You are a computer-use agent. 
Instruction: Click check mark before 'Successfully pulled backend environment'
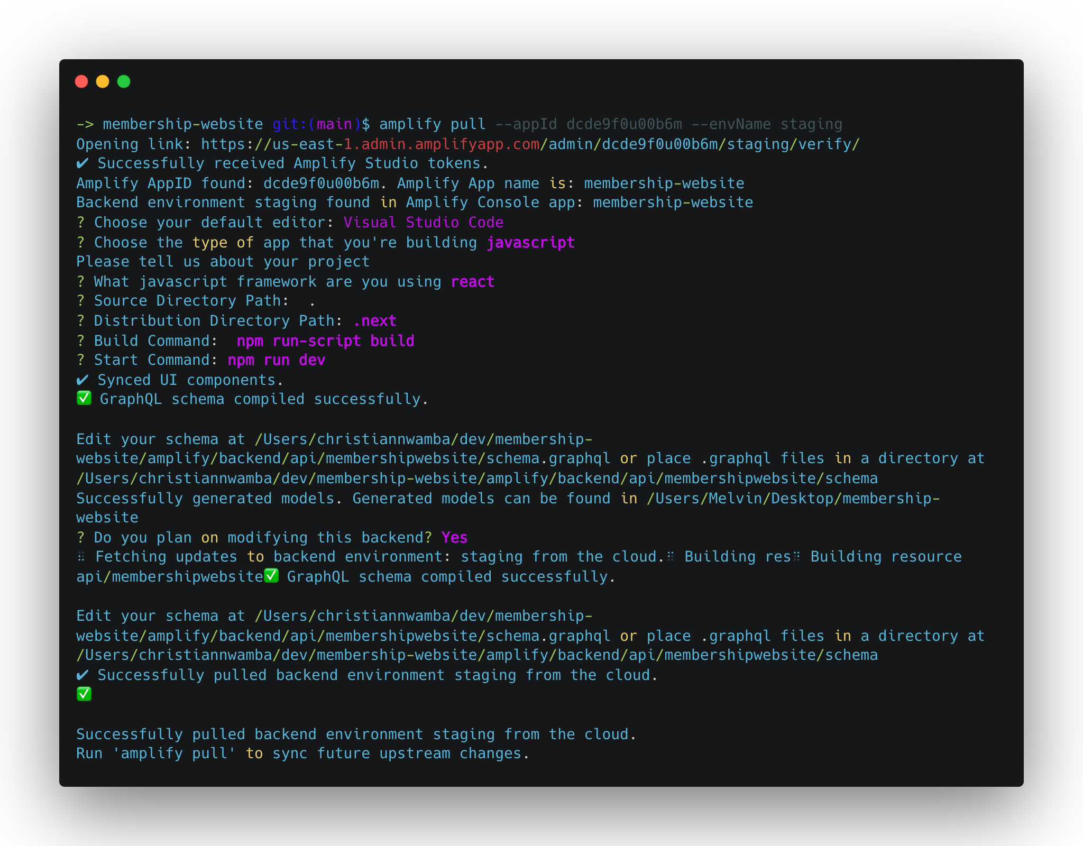click(82, 675)
